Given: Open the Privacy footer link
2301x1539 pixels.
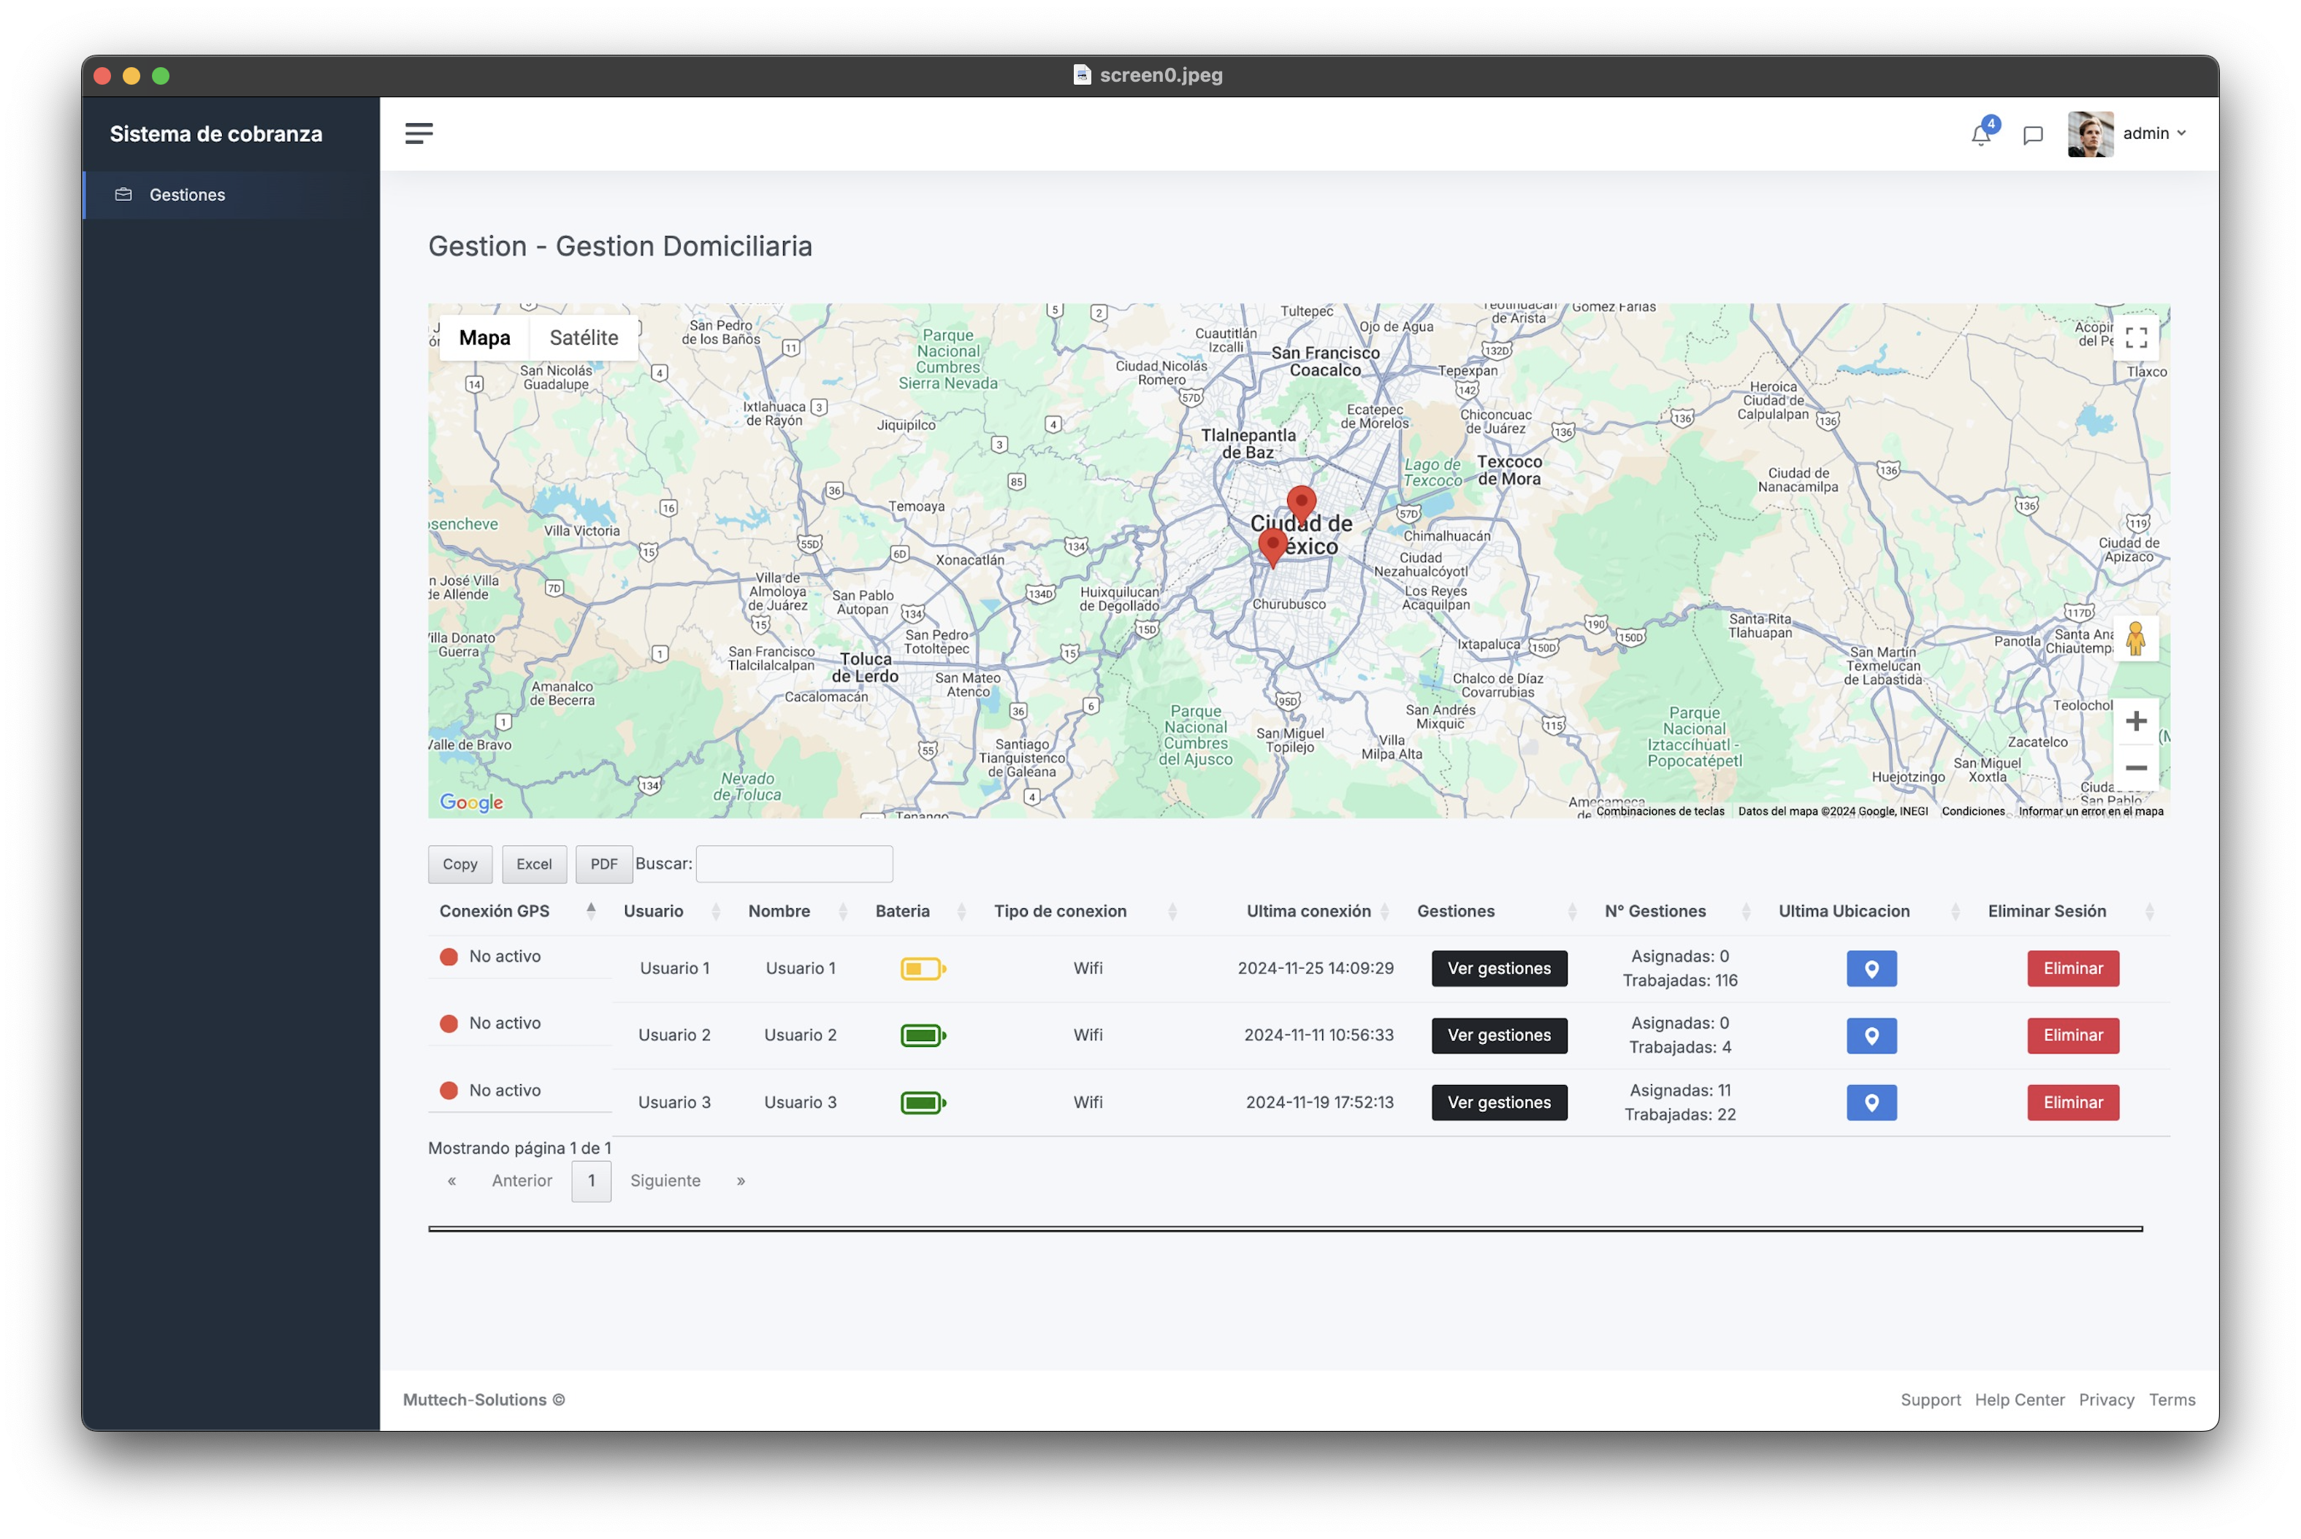Looking at the screenshot, I should pyautogui.click(x=2105, y=1400).
